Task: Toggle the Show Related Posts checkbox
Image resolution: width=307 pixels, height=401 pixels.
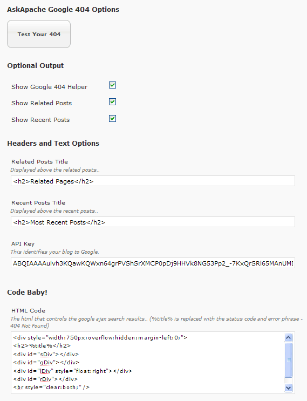Action: (x=112, y=102)
